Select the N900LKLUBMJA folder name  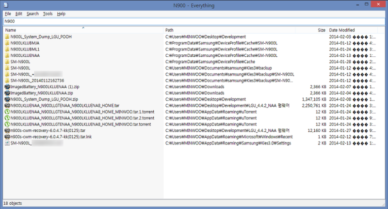coord(25,43)
